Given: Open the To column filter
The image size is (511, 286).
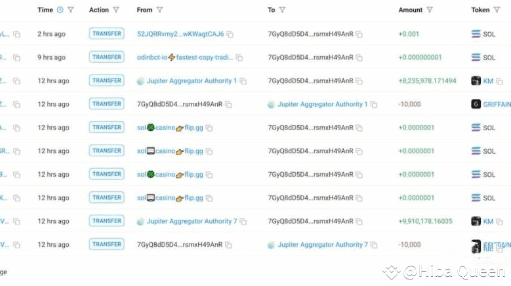Looking at the screenshot, I should tap(282, 10).
